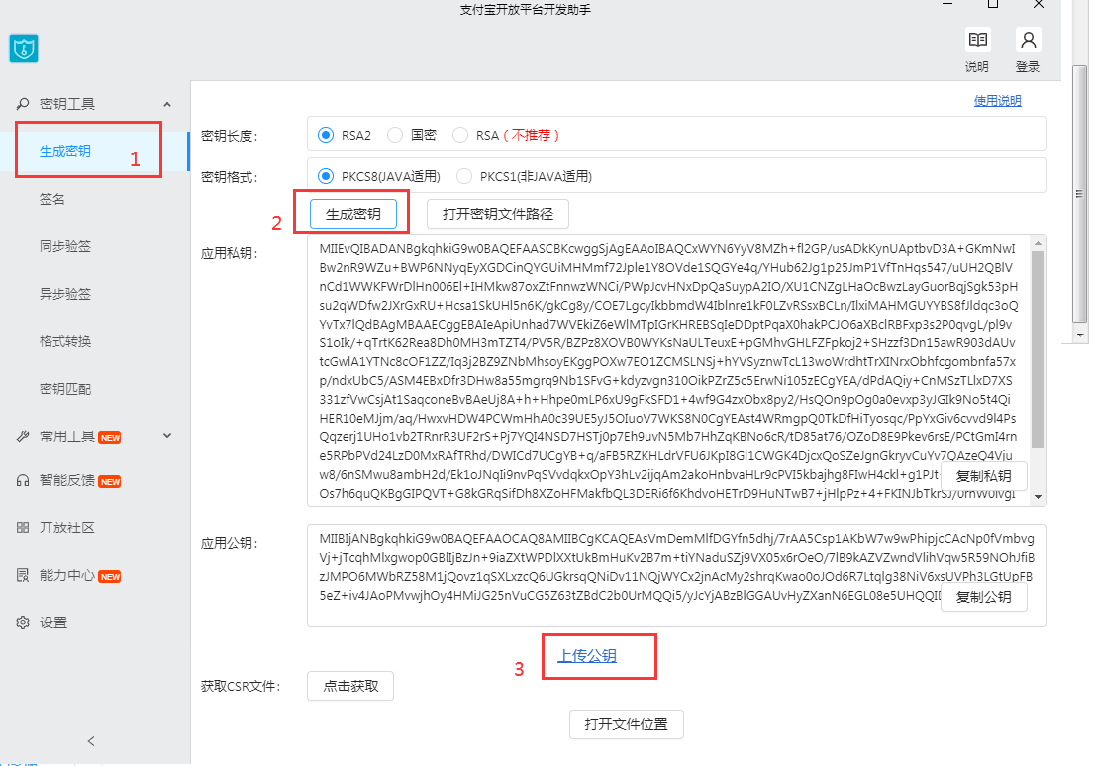Screen dimensions: 1094x766
Task: Click the 应用私钥 scrollbar up arrow
Action: click(1038, 243)
